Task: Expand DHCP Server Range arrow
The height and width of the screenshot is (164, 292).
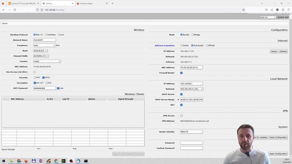Action: (x=178, y=100)
